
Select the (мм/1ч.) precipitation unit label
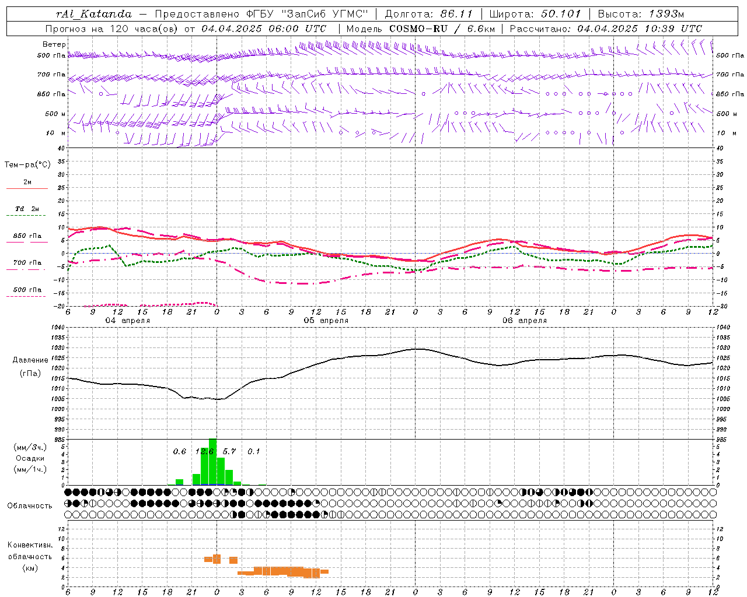coord(30,469)
